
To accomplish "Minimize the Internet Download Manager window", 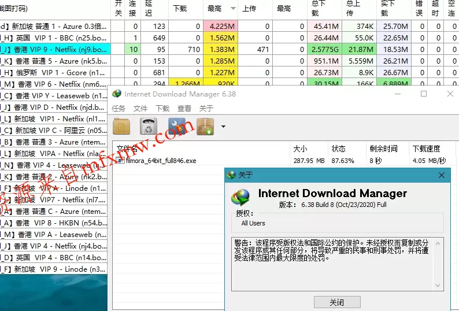I will [x=398, y=94].
